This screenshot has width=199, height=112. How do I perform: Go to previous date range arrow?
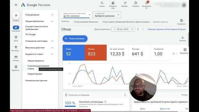[x=138, y=29]
